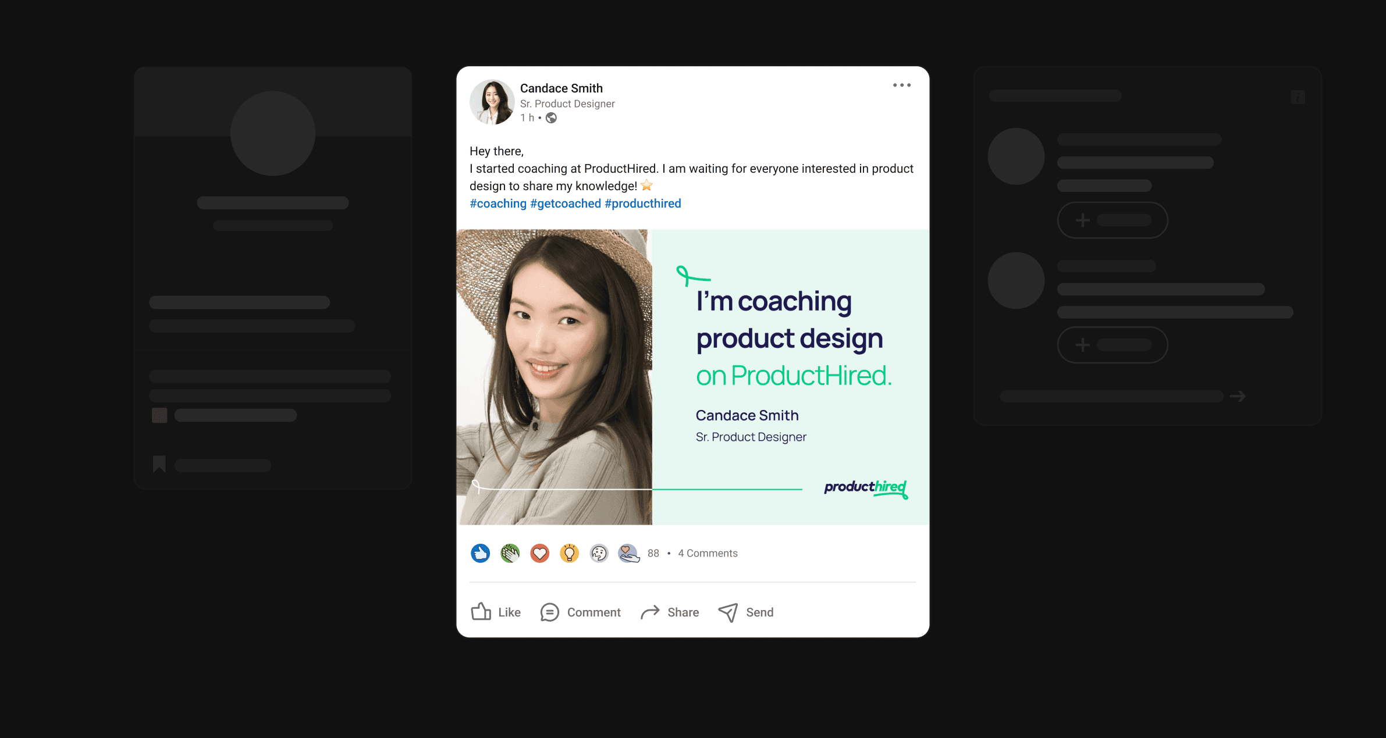1386x738 pixels.
Task: Click the 88 reactions count
Action: [x=653, y=553]
